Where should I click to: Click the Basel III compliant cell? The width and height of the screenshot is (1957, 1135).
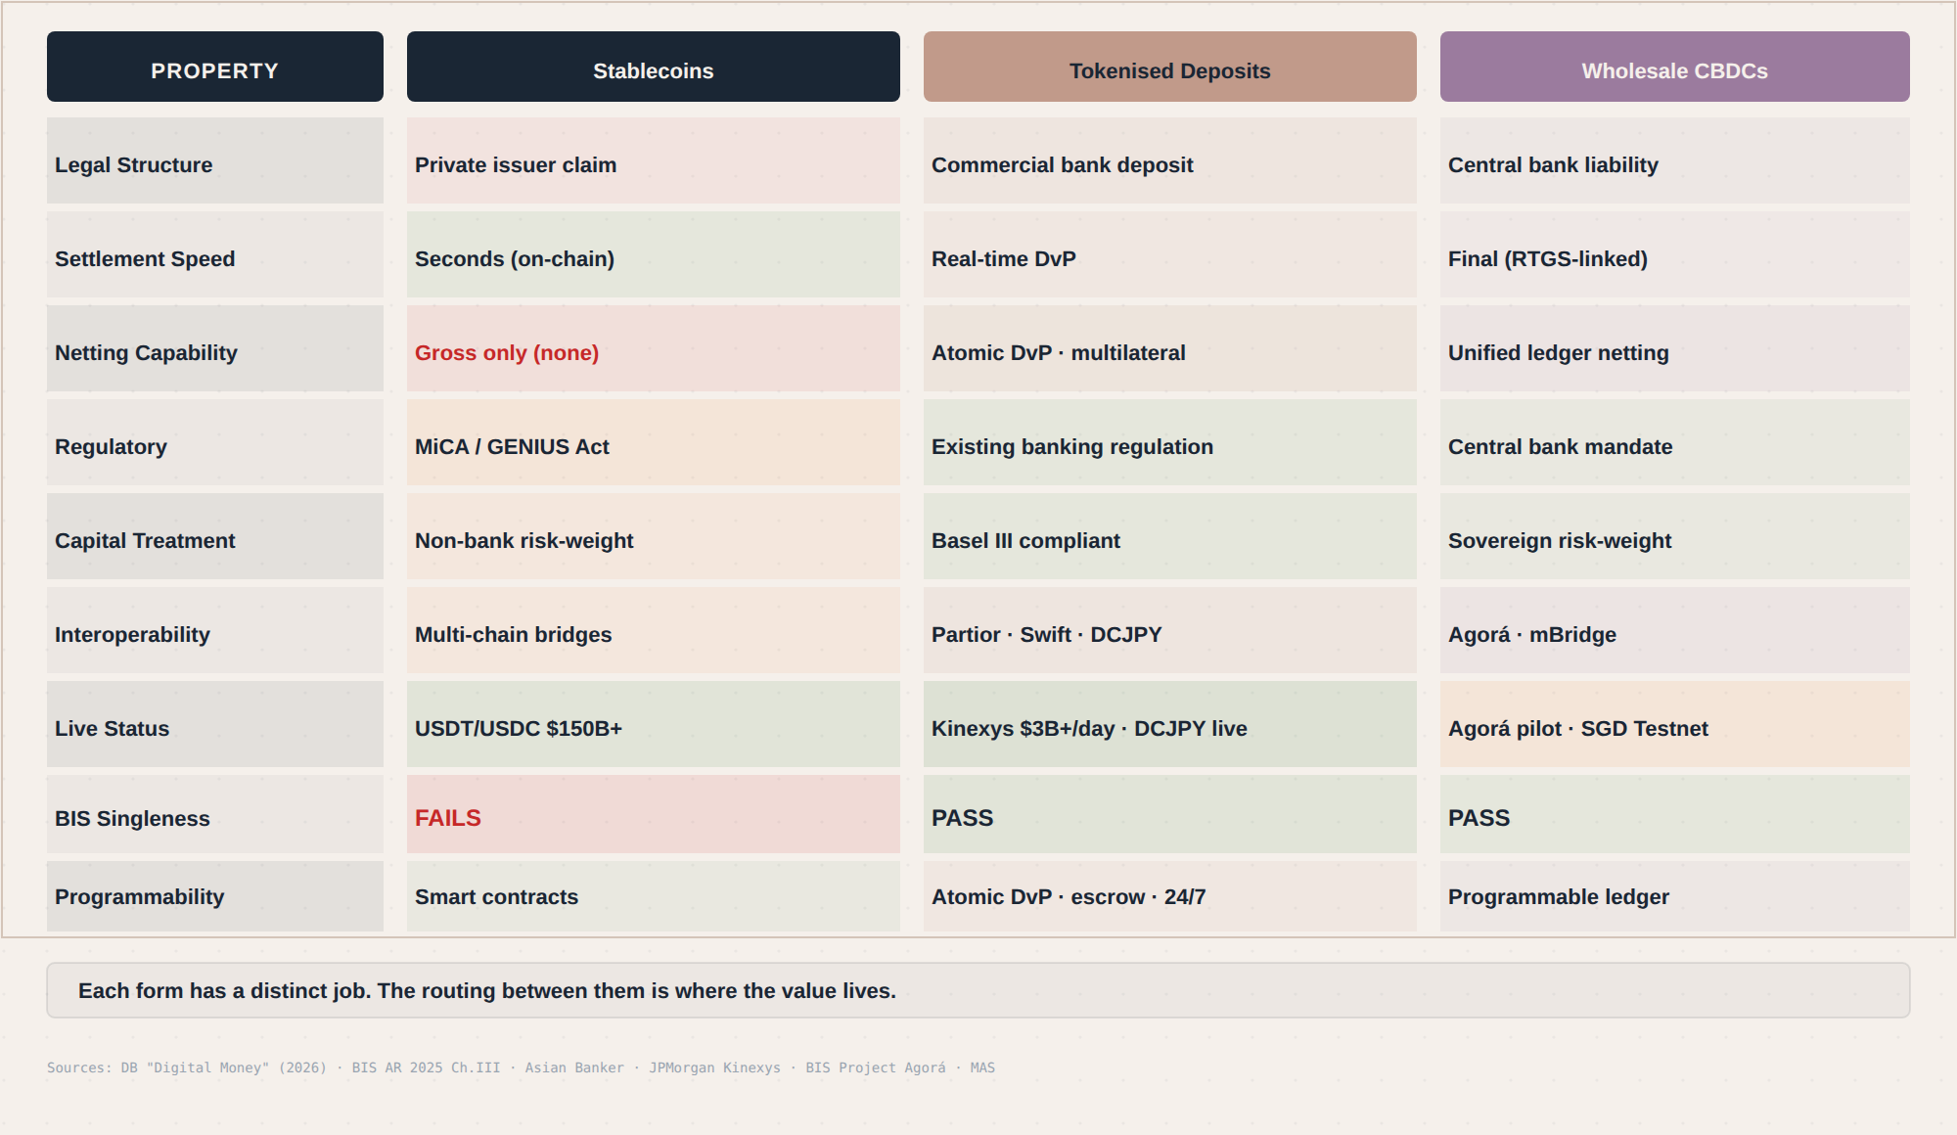pos(1170,536)
